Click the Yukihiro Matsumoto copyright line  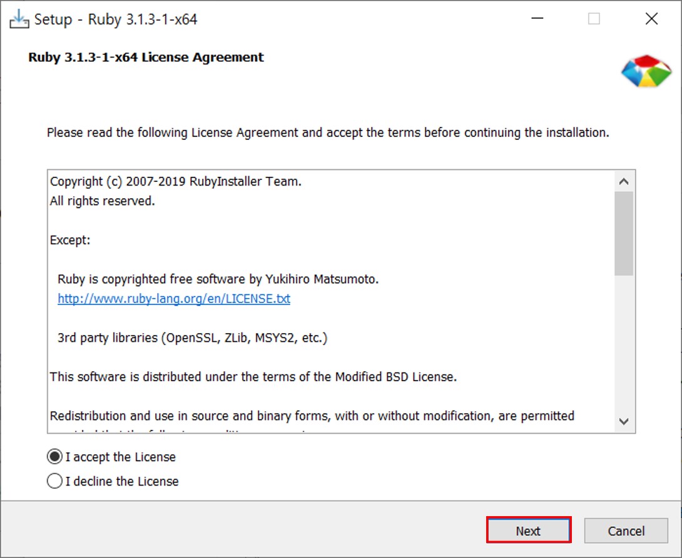click(218, 279)
